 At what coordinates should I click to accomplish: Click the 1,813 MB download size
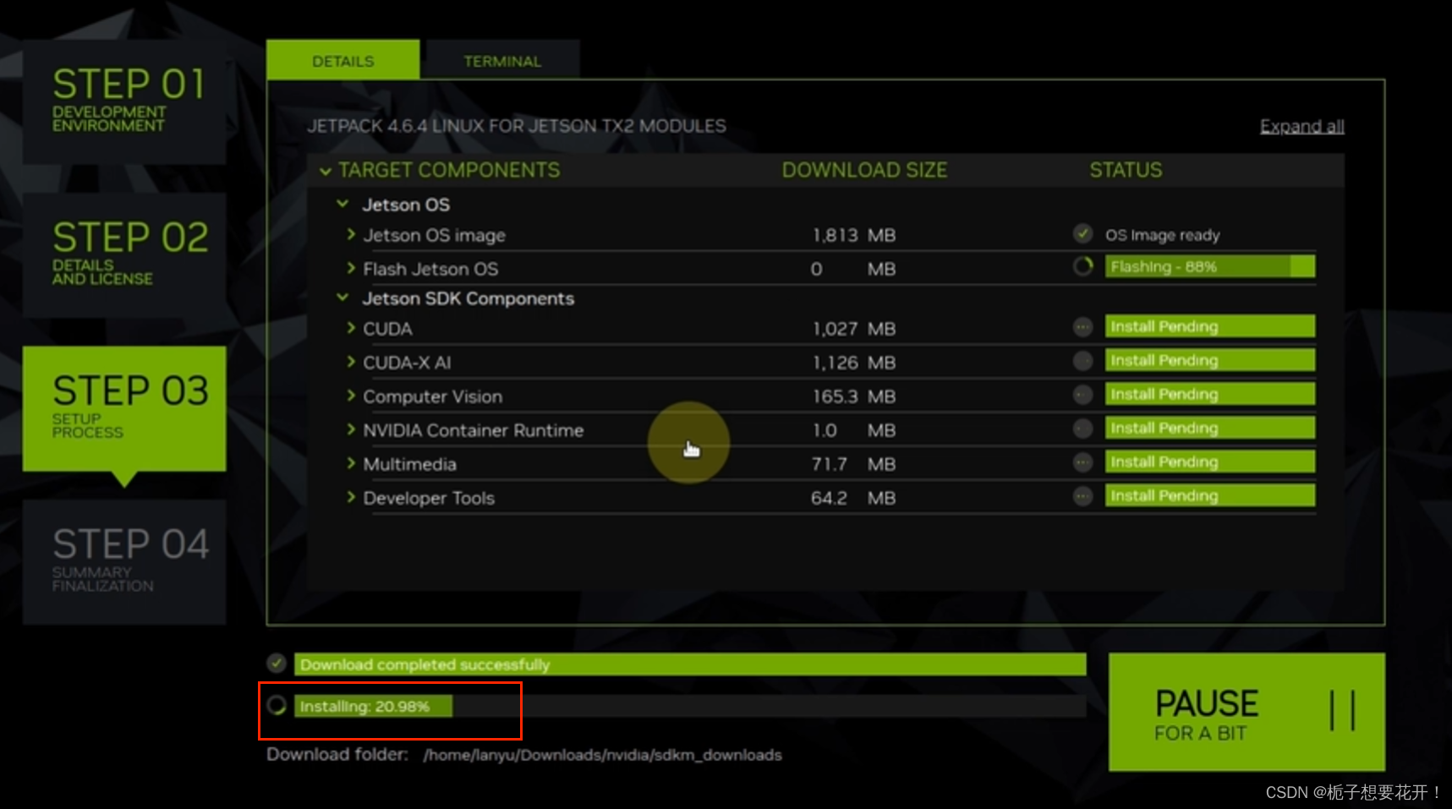coord(854,235)
